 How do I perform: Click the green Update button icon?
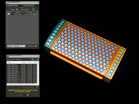click(17, 10)
